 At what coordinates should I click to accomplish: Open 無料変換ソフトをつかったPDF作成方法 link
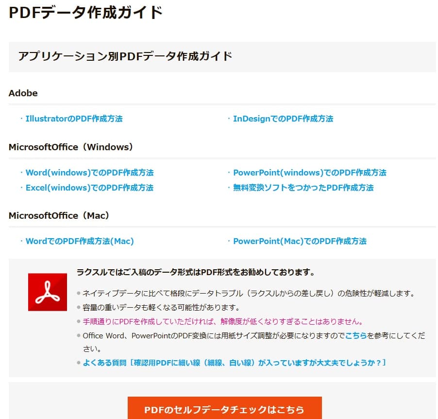[303, 188]
